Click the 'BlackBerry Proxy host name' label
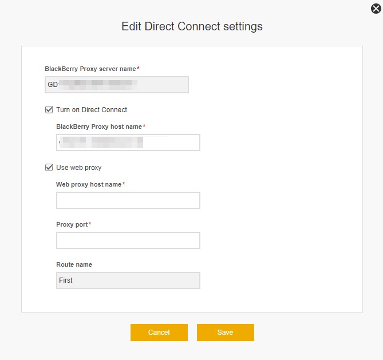383x360 pixels. pyautogui.click(x=99, y=126)
